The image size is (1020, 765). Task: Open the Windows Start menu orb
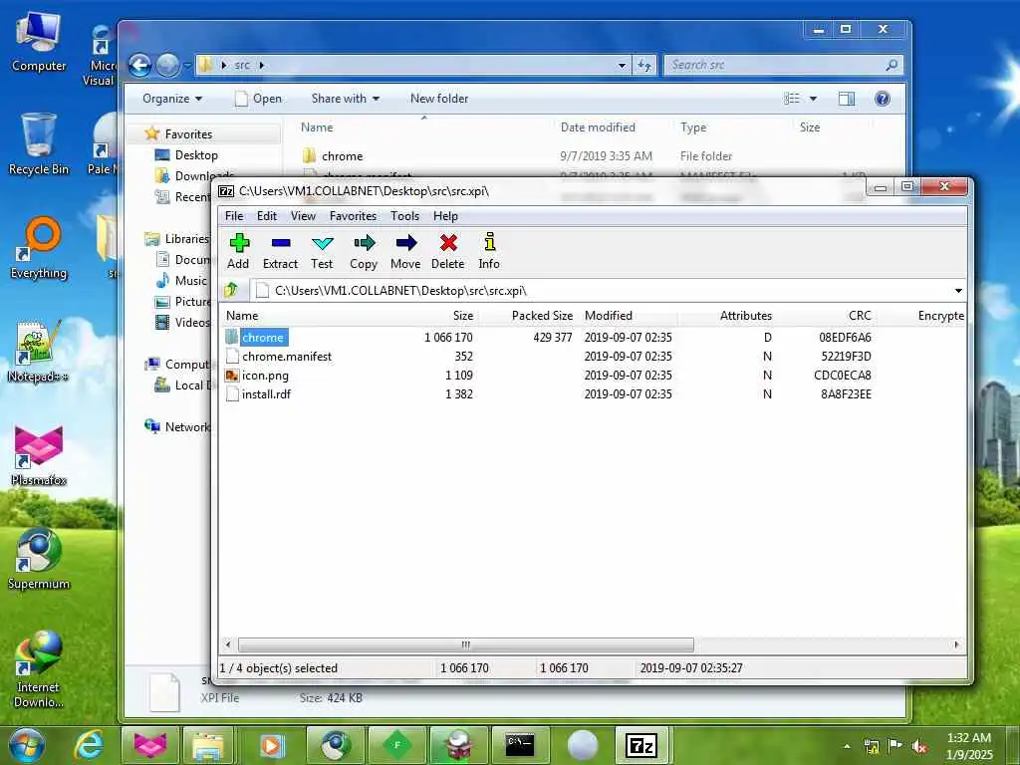(x=26, y=745)
